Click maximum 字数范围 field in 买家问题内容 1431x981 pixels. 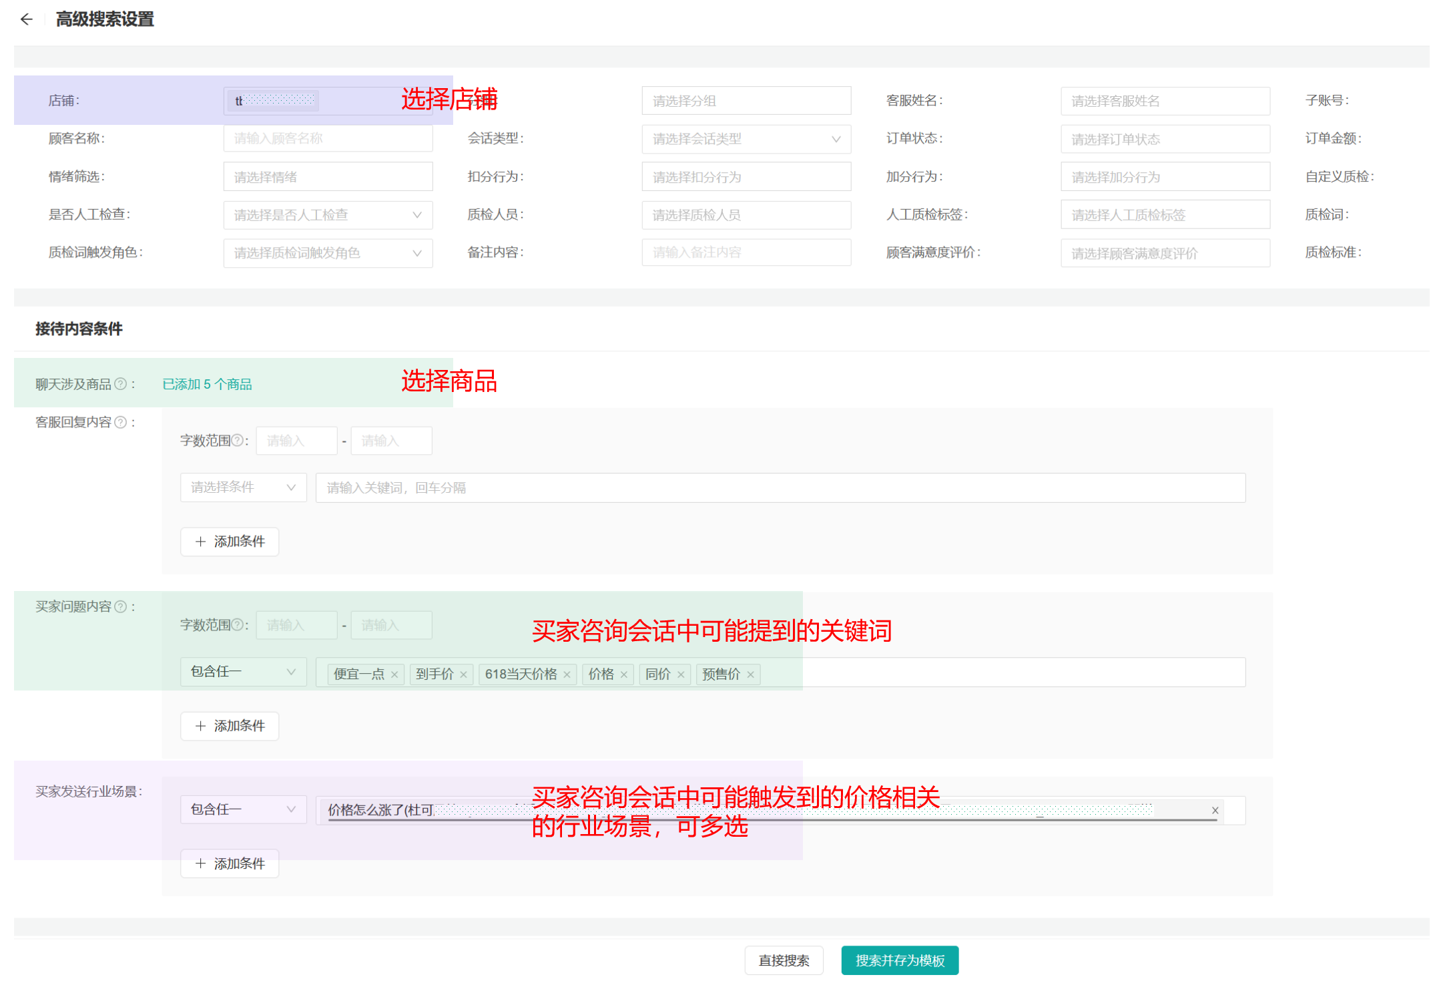point(391,625)
